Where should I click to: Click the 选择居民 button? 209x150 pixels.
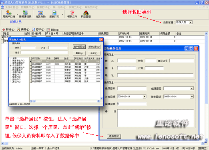tap(114, 136)
